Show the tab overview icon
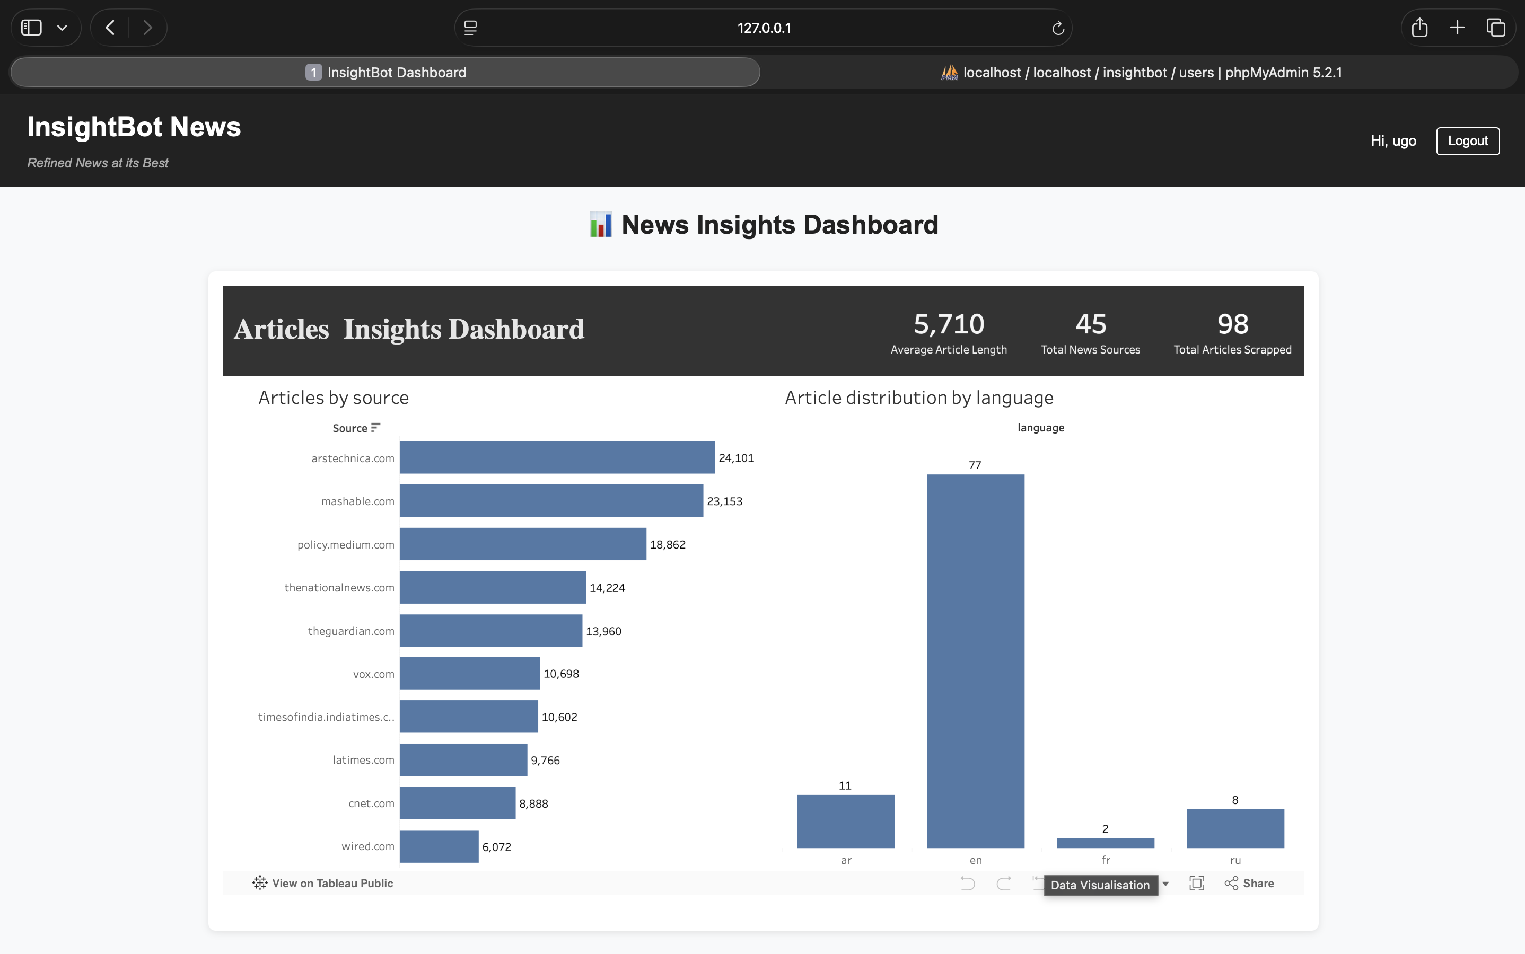The height and width of the screenshot is (954, 1525). tap(1496, 27)
